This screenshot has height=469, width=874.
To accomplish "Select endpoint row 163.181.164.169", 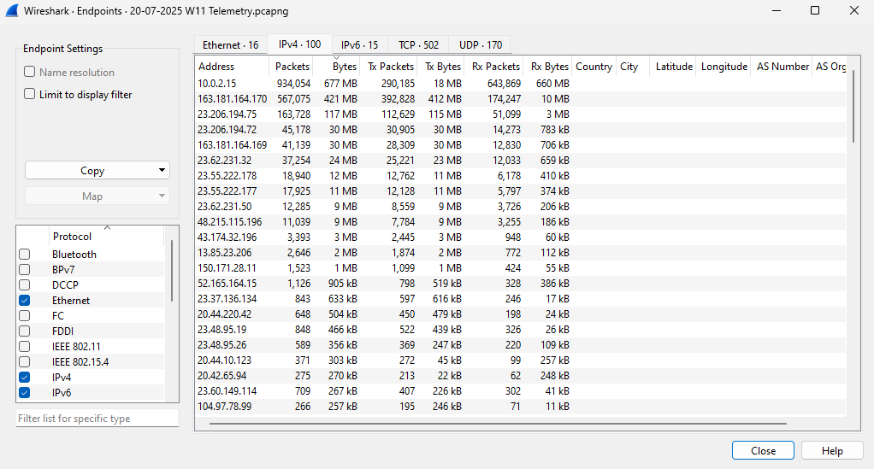I will [520, 145].
